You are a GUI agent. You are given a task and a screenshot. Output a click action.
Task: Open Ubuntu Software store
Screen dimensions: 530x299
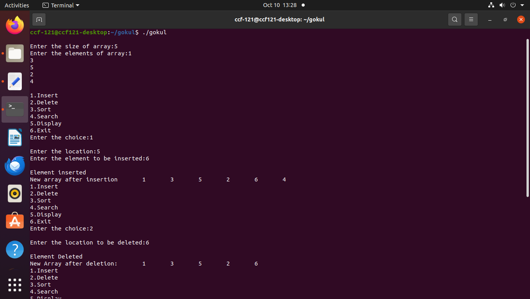pyautogui.click(x=15, y=221)
